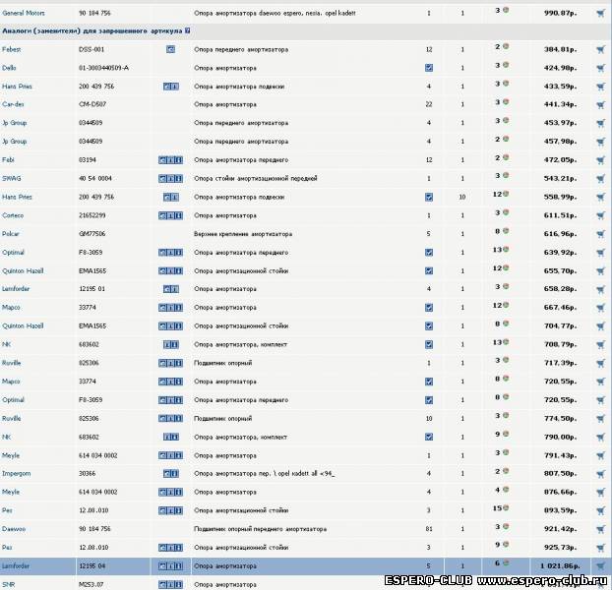Click cart icon for Pex 893,59р

[600, 510]
